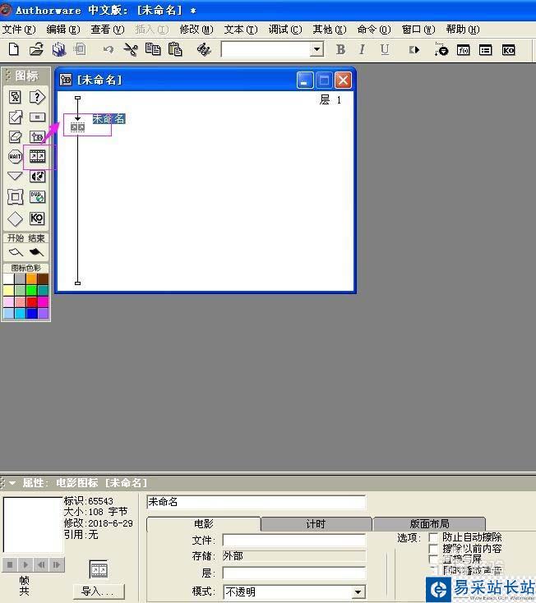536x603 pixels.
Task: Select the Display icon in the palette
Action: pyautogui.click(x=15, y=97)
